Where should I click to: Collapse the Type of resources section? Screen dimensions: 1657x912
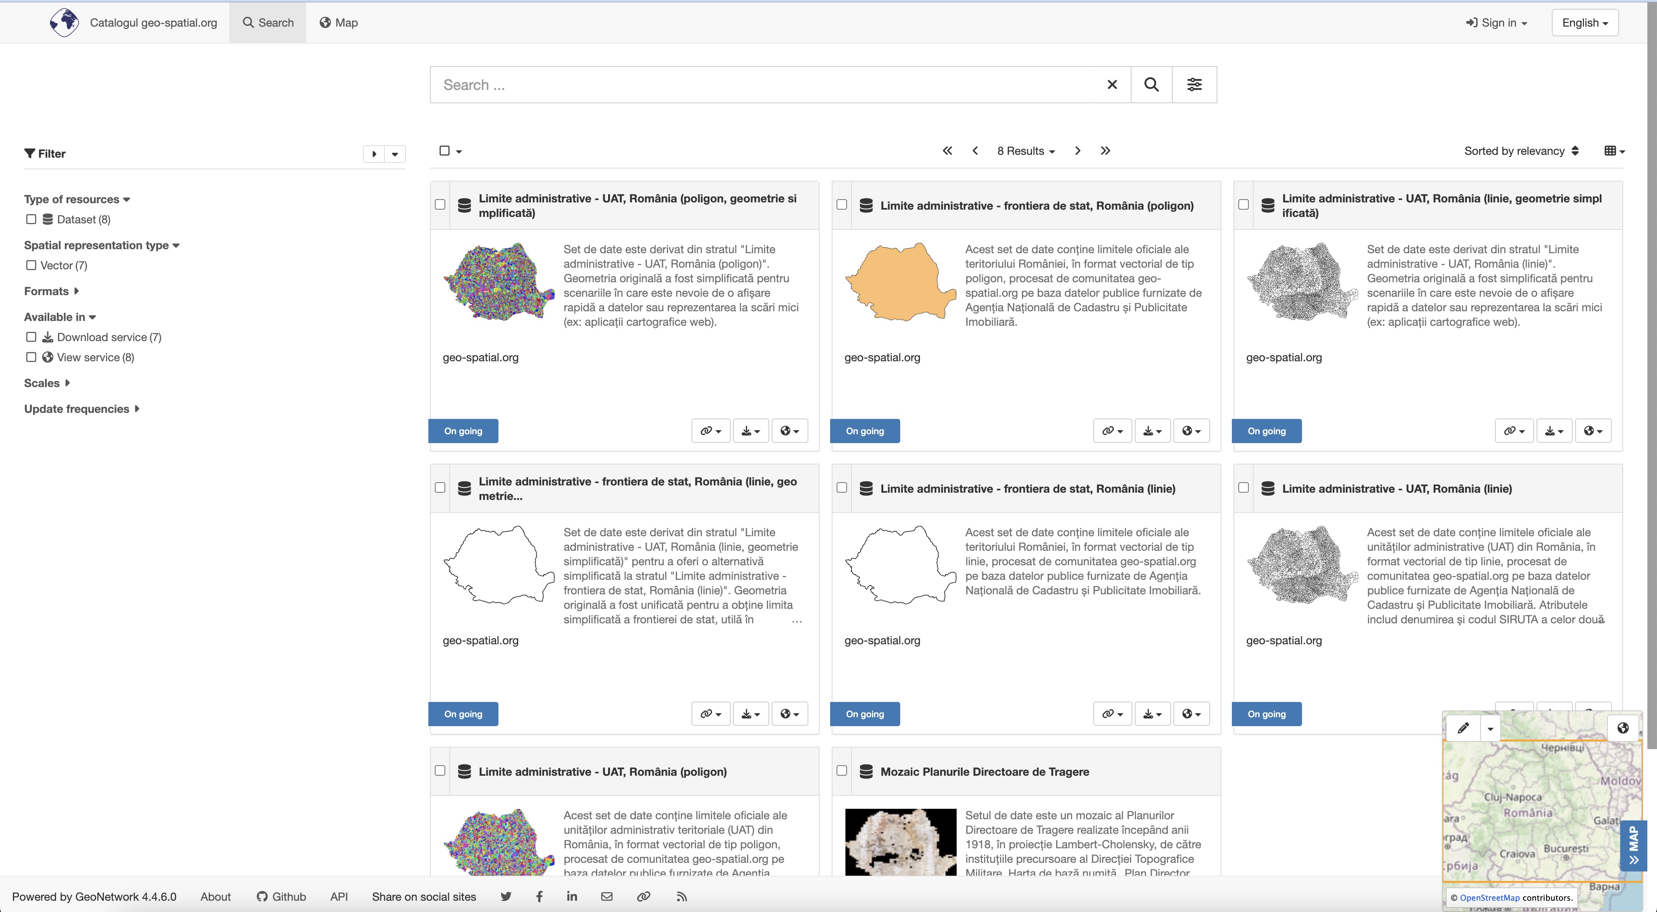pyautogui.click(x=77, y=200)
